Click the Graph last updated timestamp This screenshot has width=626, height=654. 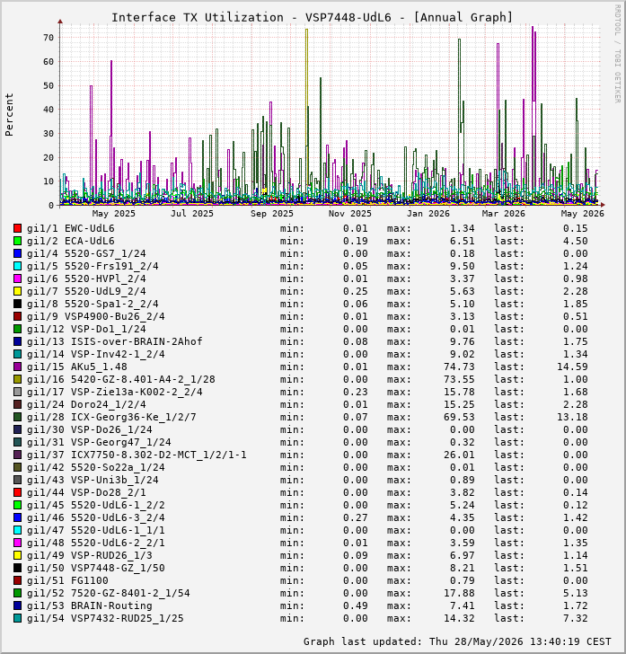pos(457,641)
